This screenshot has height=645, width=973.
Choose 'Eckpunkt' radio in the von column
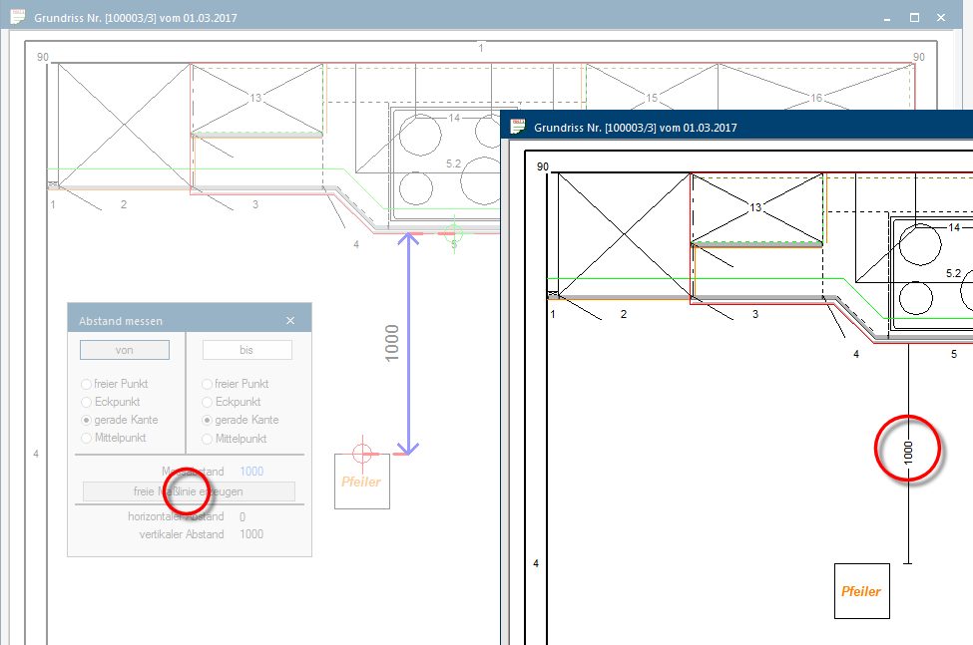coord(87,402)
